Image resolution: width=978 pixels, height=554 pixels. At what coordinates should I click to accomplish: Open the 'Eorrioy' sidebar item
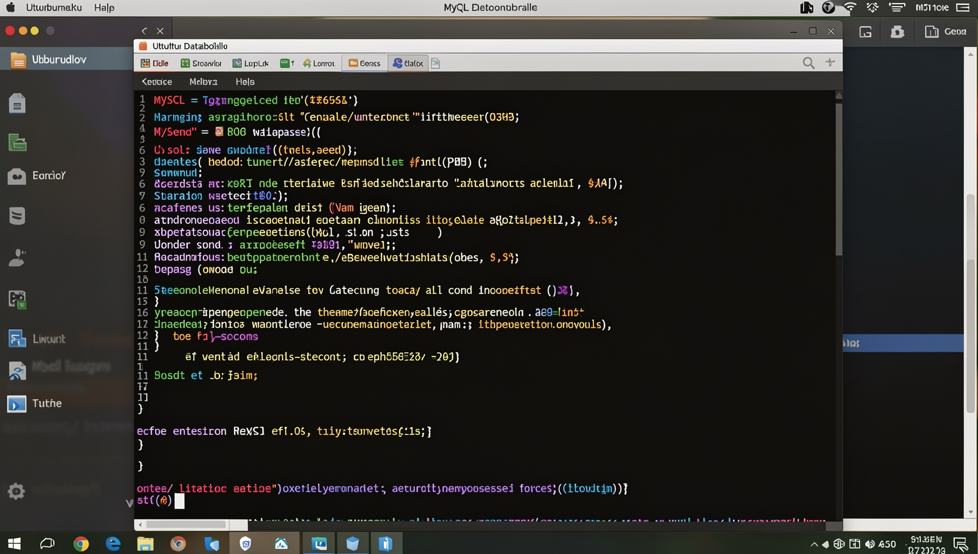point(37,175)
